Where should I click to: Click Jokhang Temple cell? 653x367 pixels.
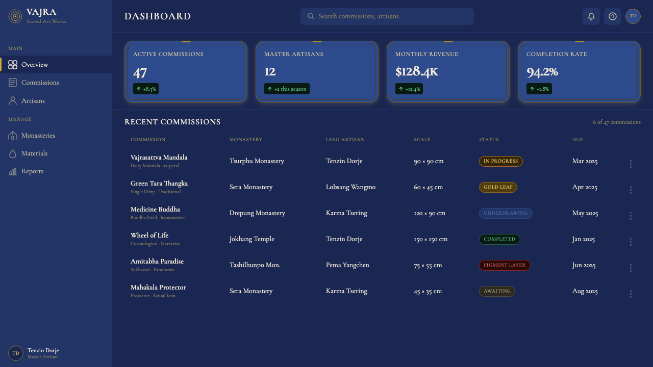click(252, 239)
